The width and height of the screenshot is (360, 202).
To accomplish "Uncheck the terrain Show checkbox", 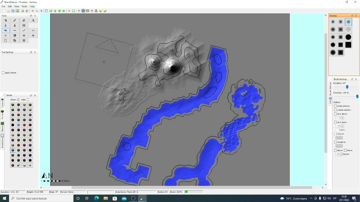I will (18, 100).
